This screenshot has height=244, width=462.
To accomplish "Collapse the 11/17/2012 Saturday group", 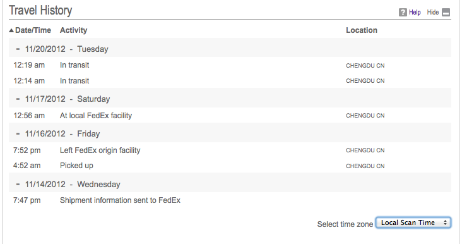I will pos(18,99).
